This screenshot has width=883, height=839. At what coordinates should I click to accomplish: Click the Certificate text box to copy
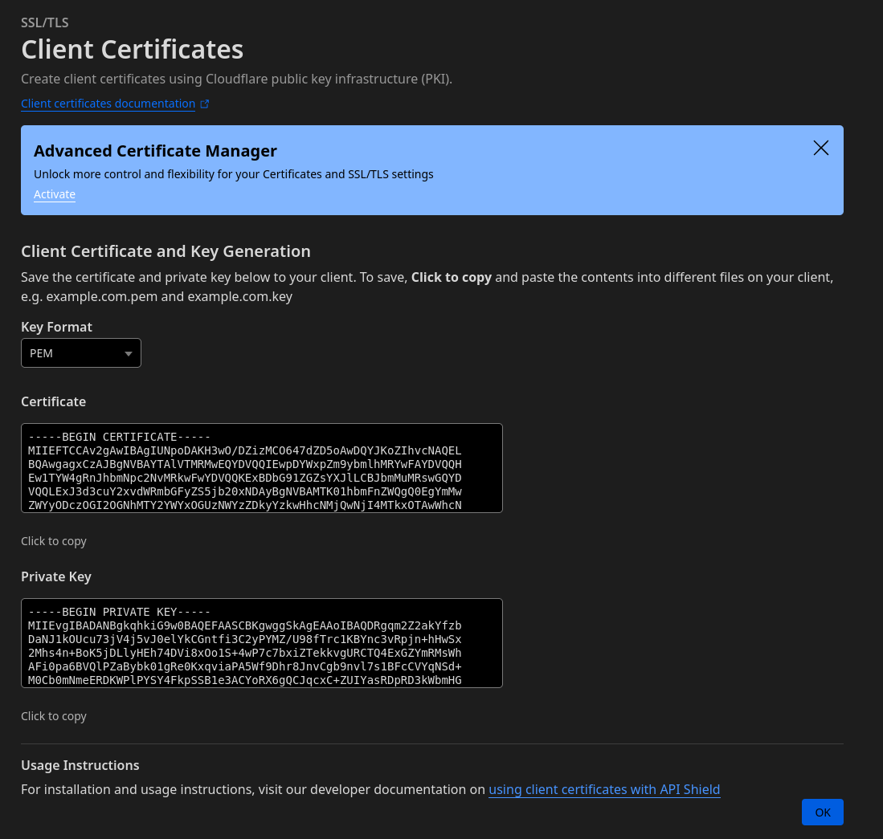tap(262, 468)
